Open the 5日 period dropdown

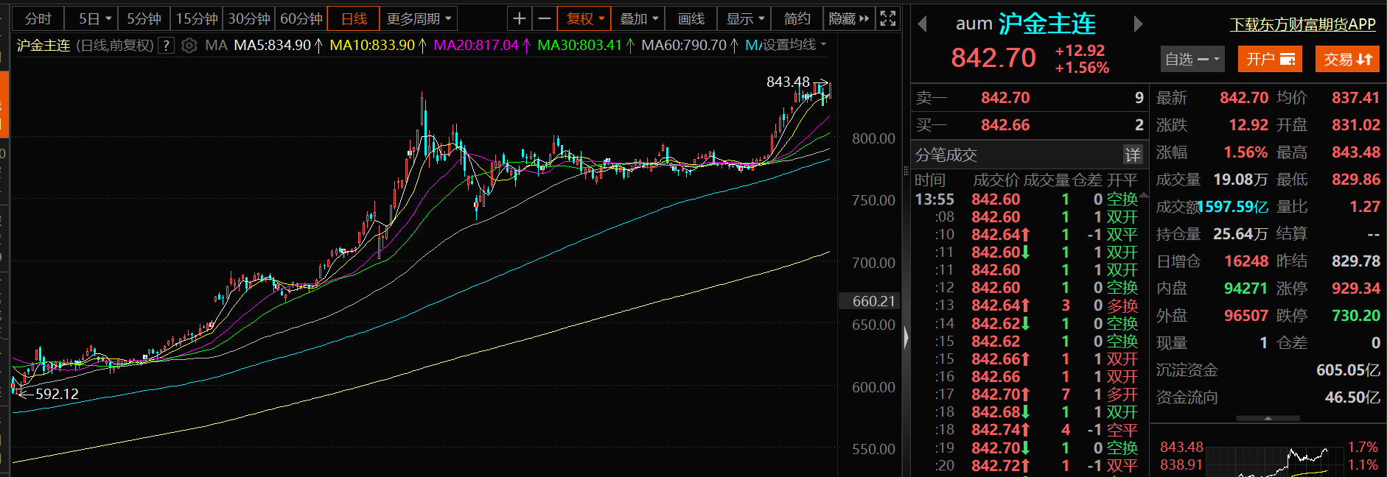95,18
